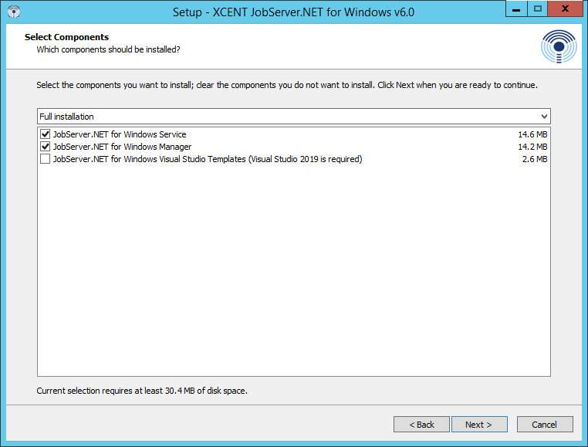Open the Full installation type combo box

[x=293, y=117]
